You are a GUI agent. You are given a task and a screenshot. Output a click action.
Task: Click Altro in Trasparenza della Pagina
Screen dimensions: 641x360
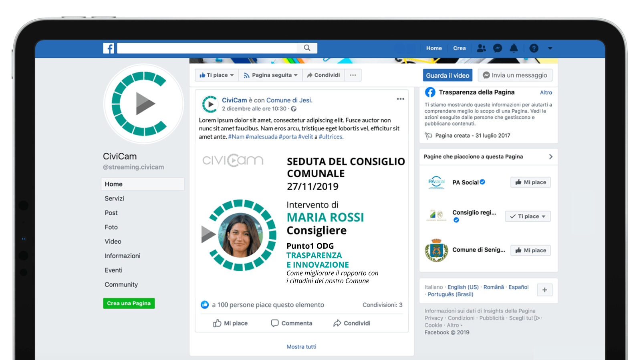[x=546, y=92]
